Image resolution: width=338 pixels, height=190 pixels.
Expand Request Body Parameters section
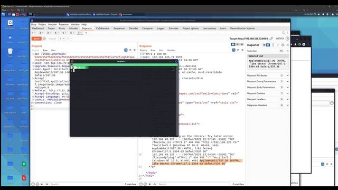pos(287,88)
